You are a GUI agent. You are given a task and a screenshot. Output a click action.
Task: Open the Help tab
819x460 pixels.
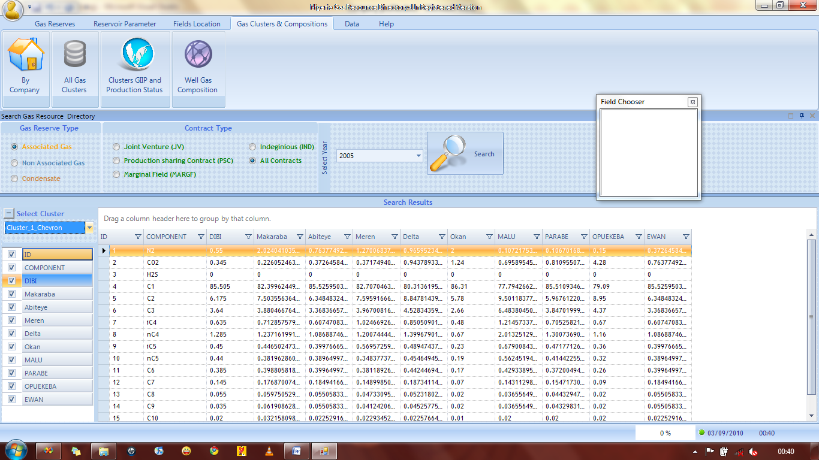(387, 24)
